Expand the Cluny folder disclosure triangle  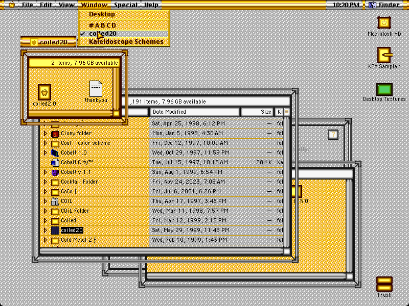[45, 134]
